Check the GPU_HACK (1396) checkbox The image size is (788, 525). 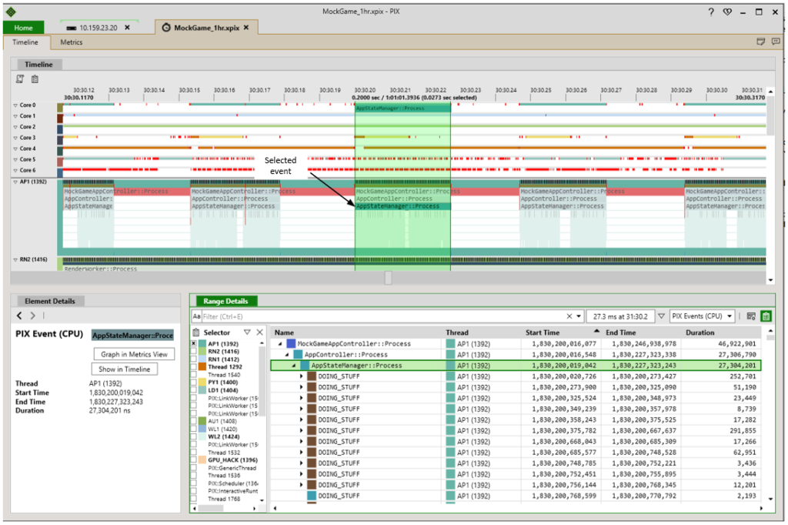tap(193, 460)
